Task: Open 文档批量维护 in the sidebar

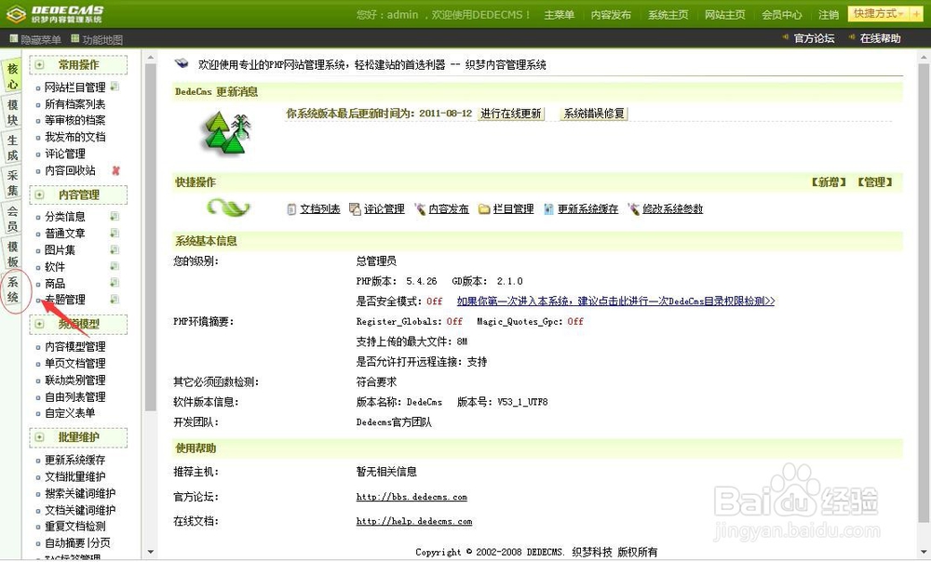Action: click(x=74, y=476)
